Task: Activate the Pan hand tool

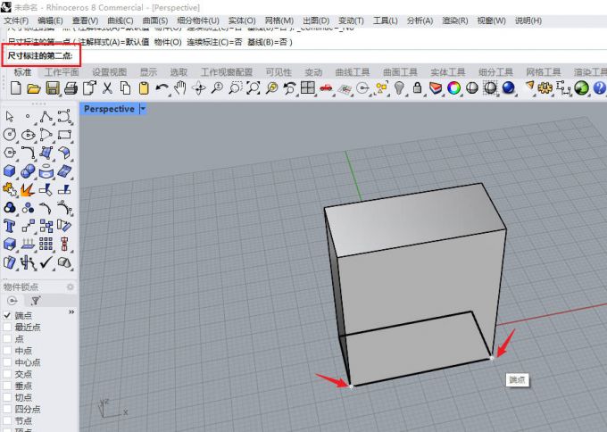Action: (x=180, y=88)
